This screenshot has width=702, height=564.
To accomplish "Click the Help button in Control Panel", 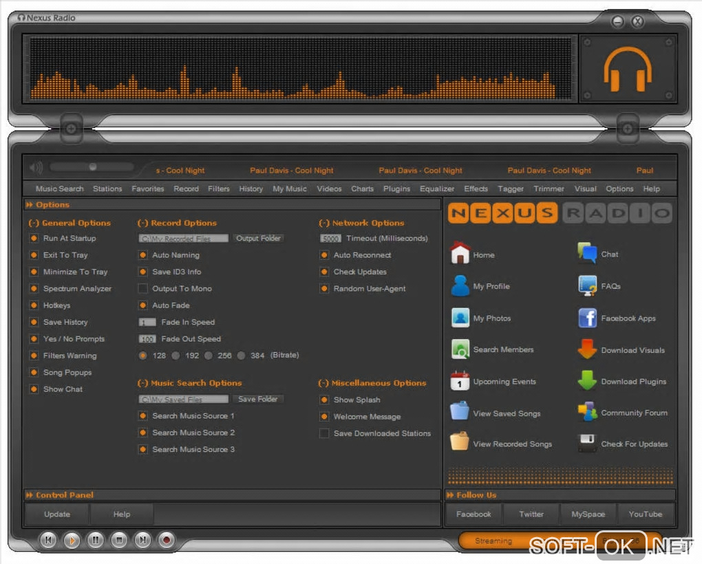I will pyautogui.click(x=122, y=514).
